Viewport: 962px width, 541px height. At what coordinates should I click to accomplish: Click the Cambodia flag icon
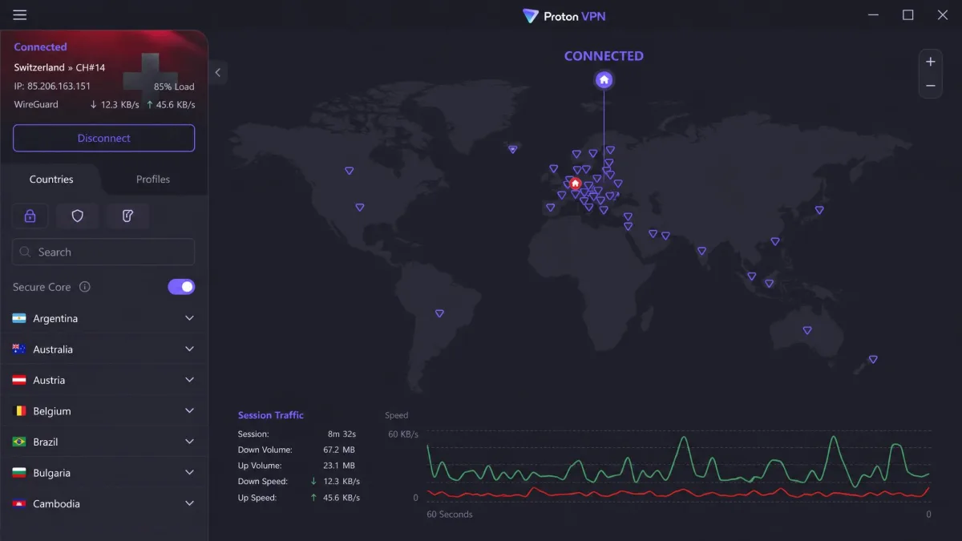coord(19,503)
